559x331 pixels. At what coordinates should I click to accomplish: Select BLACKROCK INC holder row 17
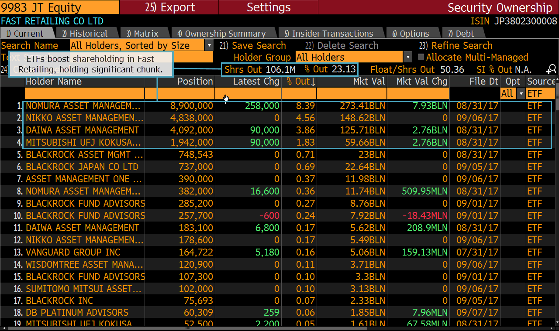(x=59, y=300)
